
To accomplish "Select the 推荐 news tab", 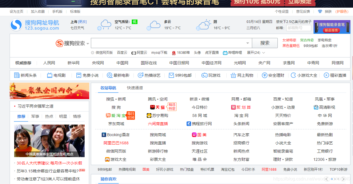I will [21, 116].
